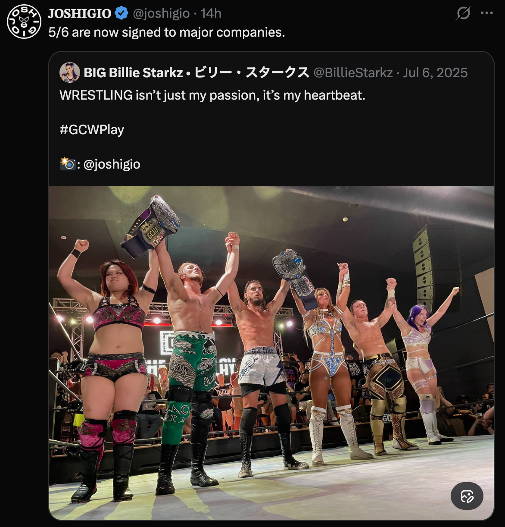Open the quoted tweet body text
Viewport: 505px width, 527px height.
212,95
